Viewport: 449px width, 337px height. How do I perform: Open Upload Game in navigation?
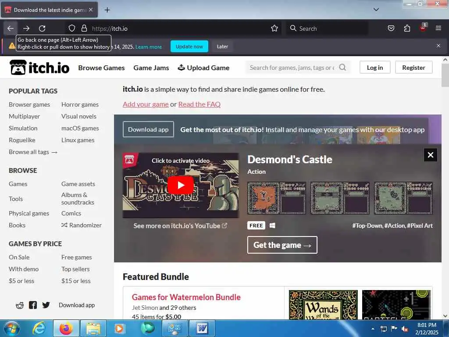(x=203, y=68)
